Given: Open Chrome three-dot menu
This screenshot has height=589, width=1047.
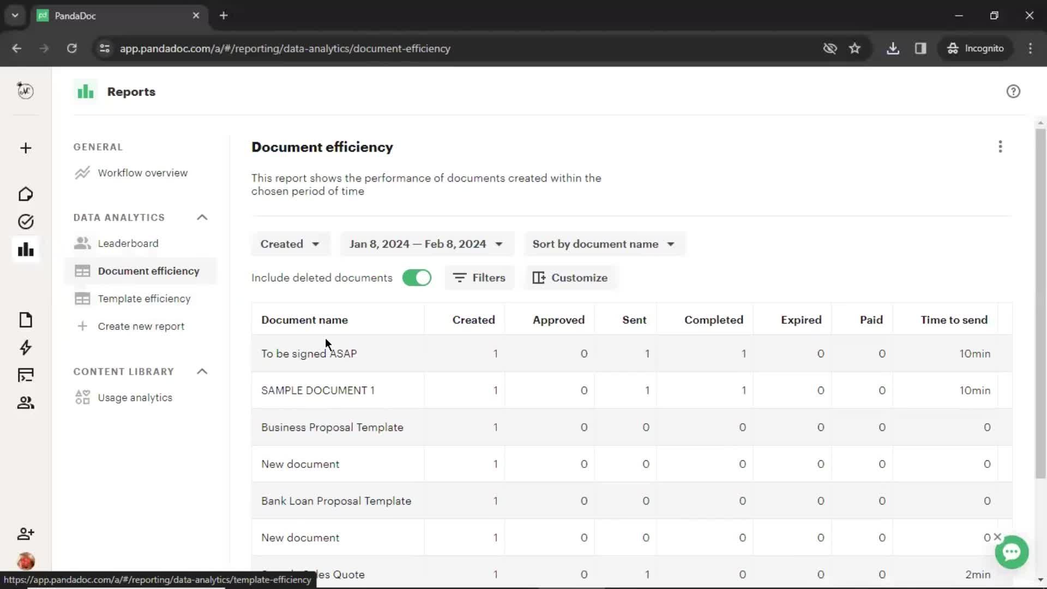Looking at the screenshot, I should coord(1030,49).
